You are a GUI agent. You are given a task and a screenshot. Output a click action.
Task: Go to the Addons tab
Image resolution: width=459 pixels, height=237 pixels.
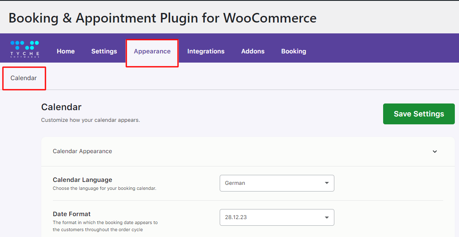click(253, 51)
